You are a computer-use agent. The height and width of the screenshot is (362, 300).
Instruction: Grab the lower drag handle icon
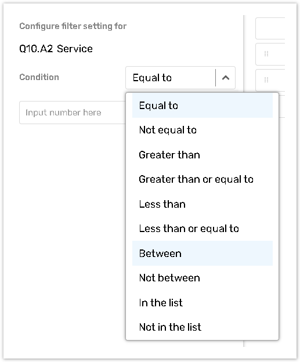pyautogui.click(x=266, y=80)
